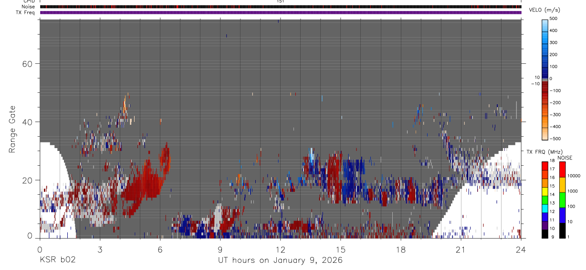Click the green NOISE swatch between 100 and 1000
The height and width of the screenshot is (270, 586).
pyautogui.click(x=562, y=200)
